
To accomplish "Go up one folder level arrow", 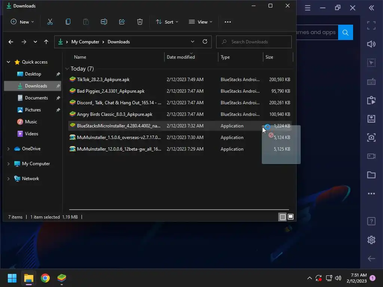I will (46, 42).
